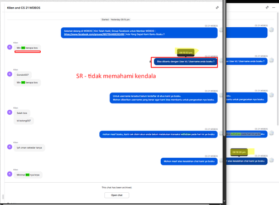
Task: Click 'This chat has been archived.' notice
Action: click(117, 188)
